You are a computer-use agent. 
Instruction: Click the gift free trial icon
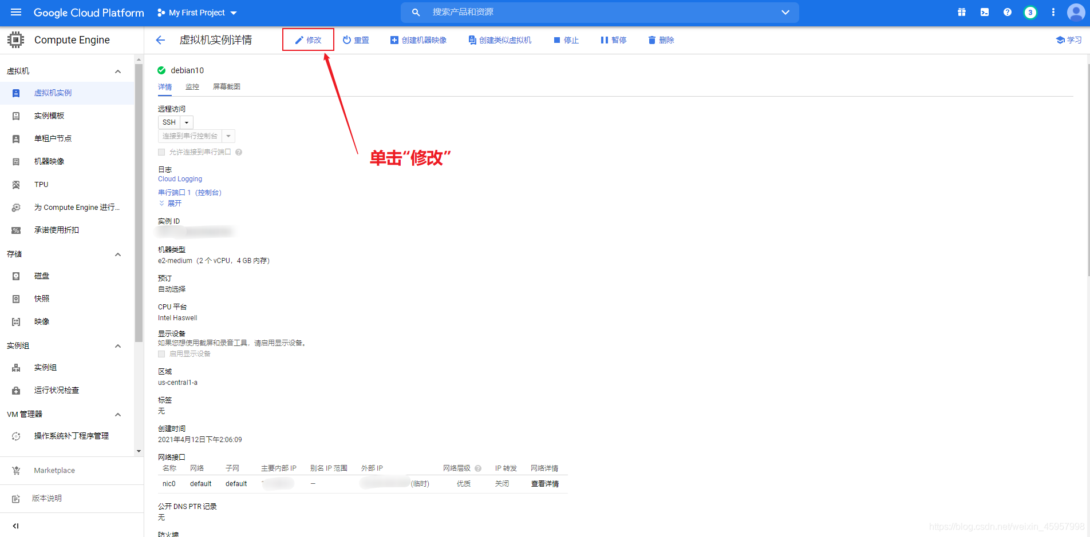(x=962, y=12)
